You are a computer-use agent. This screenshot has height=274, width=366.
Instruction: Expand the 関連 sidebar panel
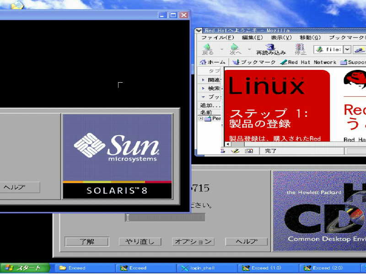tap(203, 80)
